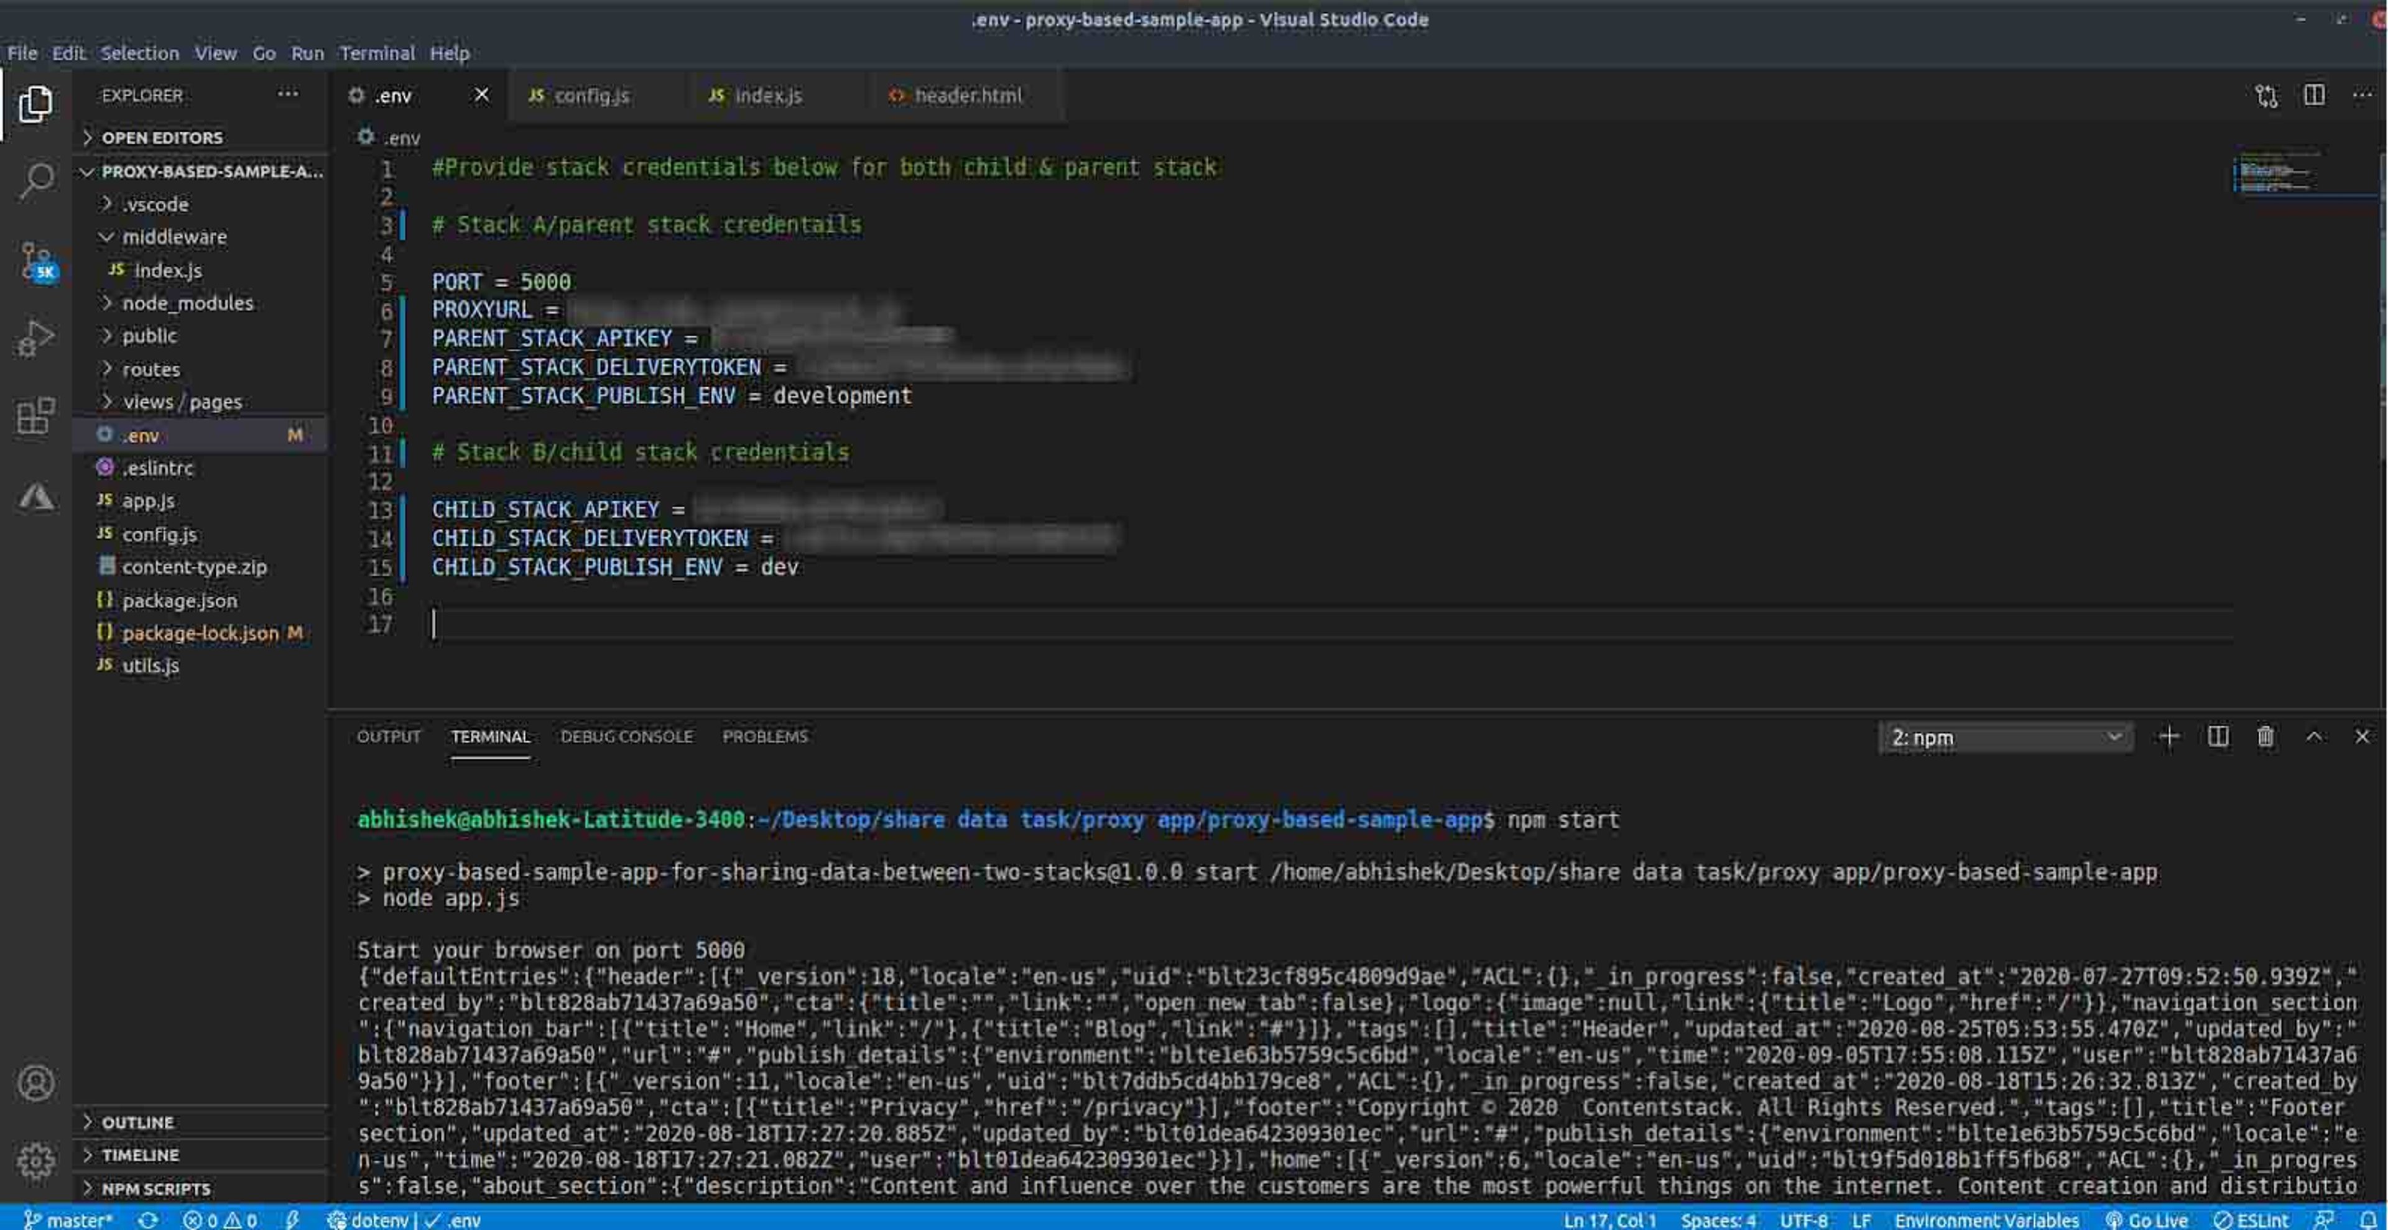The height and width of the screenshot is (1230, 2388).
Task: Open the Manage gear icon
Action: [35, 1160]
